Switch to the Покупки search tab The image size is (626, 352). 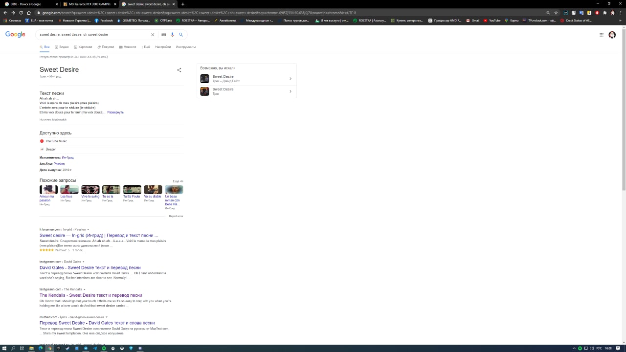tap(106, 47)
